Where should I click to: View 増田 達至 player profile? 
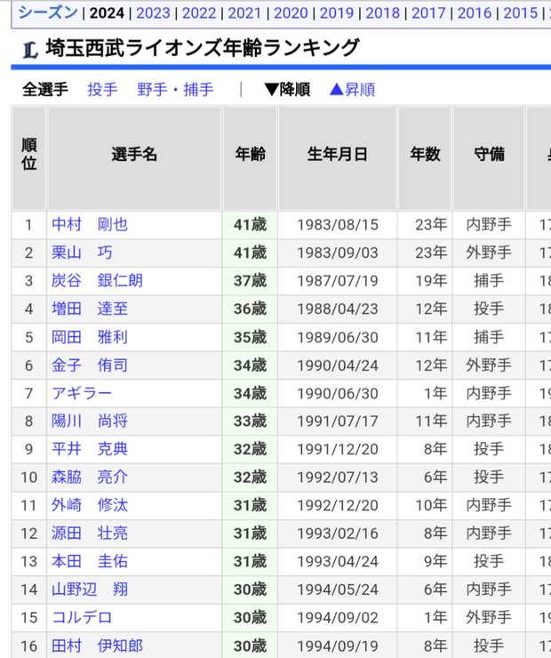pos(89,309)
